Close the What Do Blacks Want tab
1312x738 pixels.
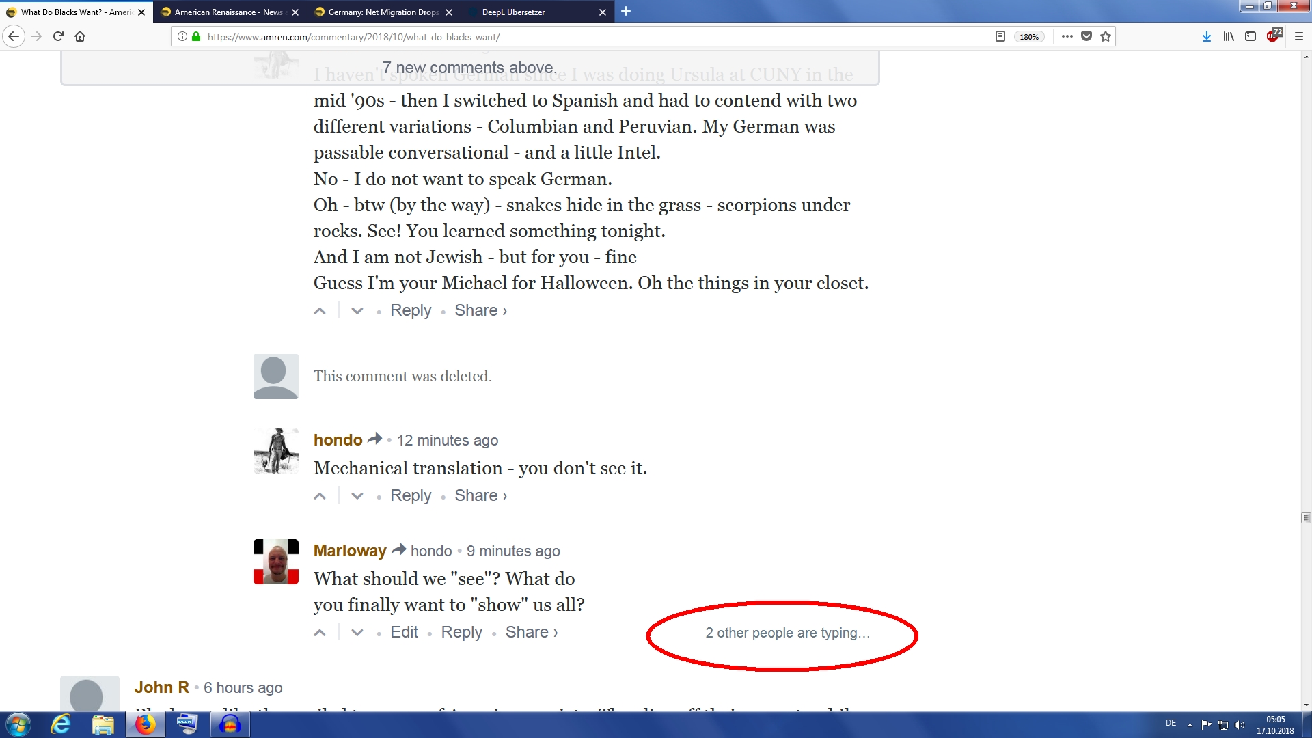point(141,12)
